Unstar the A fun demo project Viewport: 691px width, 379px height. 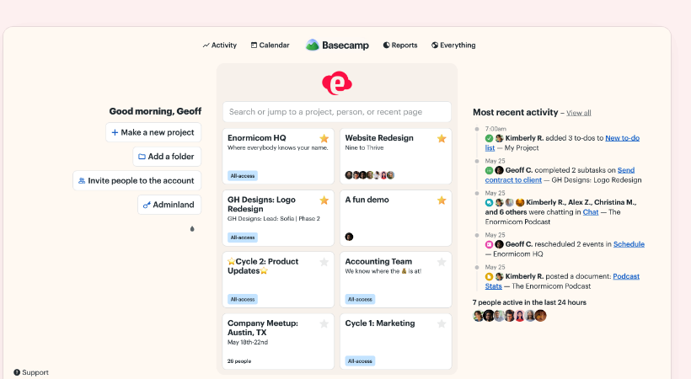pyautogui.click(x=442, y=200)
